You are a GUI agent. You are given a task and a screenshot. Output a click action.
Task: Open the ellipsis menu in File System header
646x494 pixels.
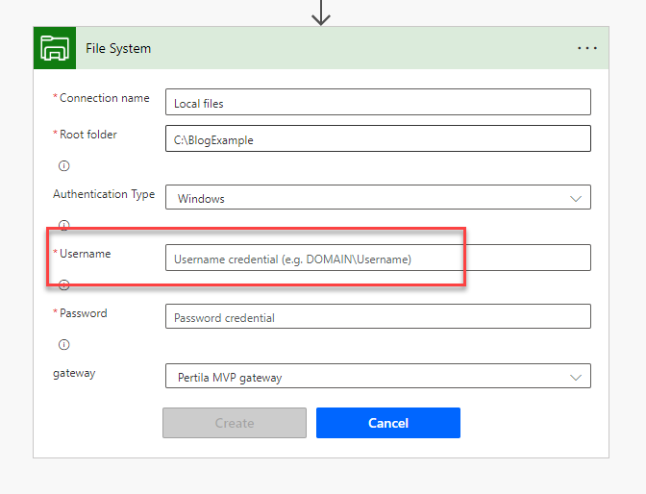pyautogui.click(x=587, y=48)
